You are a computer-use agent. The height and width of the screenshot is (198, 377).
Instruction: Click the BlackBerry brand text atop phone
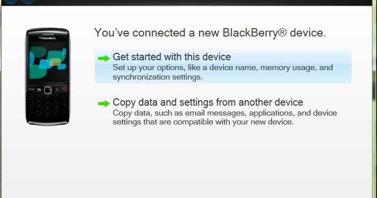pos(47,38)
